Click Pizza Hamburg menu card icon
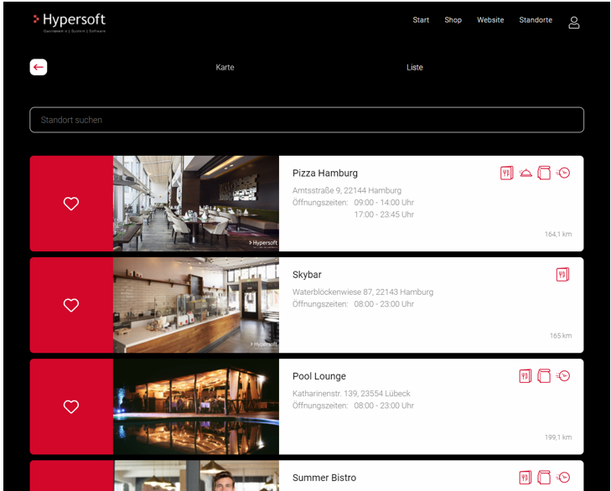611x491 pixels. click(506, 173)
